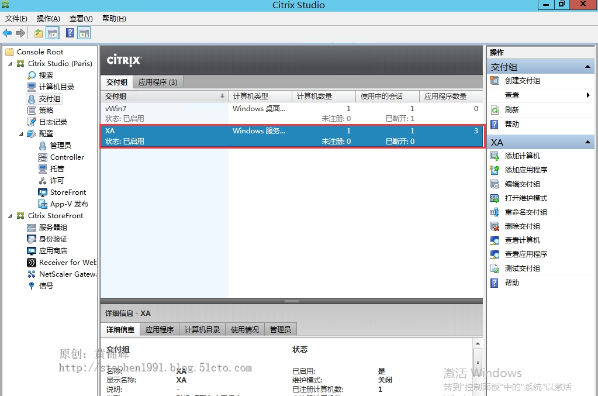The width and height of the screenshot is (598, 396).
Task: Collapse the 配置 tree node
Action: pyautogui.click(x=22, y=134)
